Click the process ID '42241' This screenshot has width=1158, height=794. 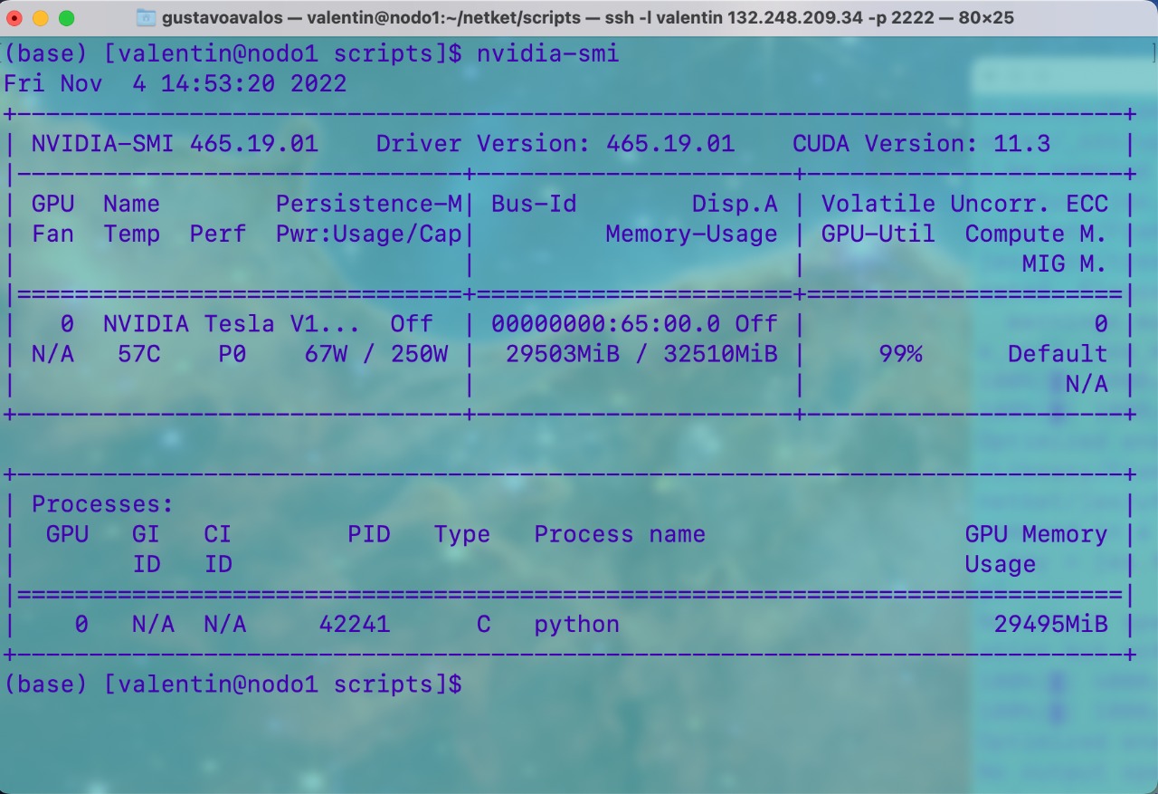[355, 624]
